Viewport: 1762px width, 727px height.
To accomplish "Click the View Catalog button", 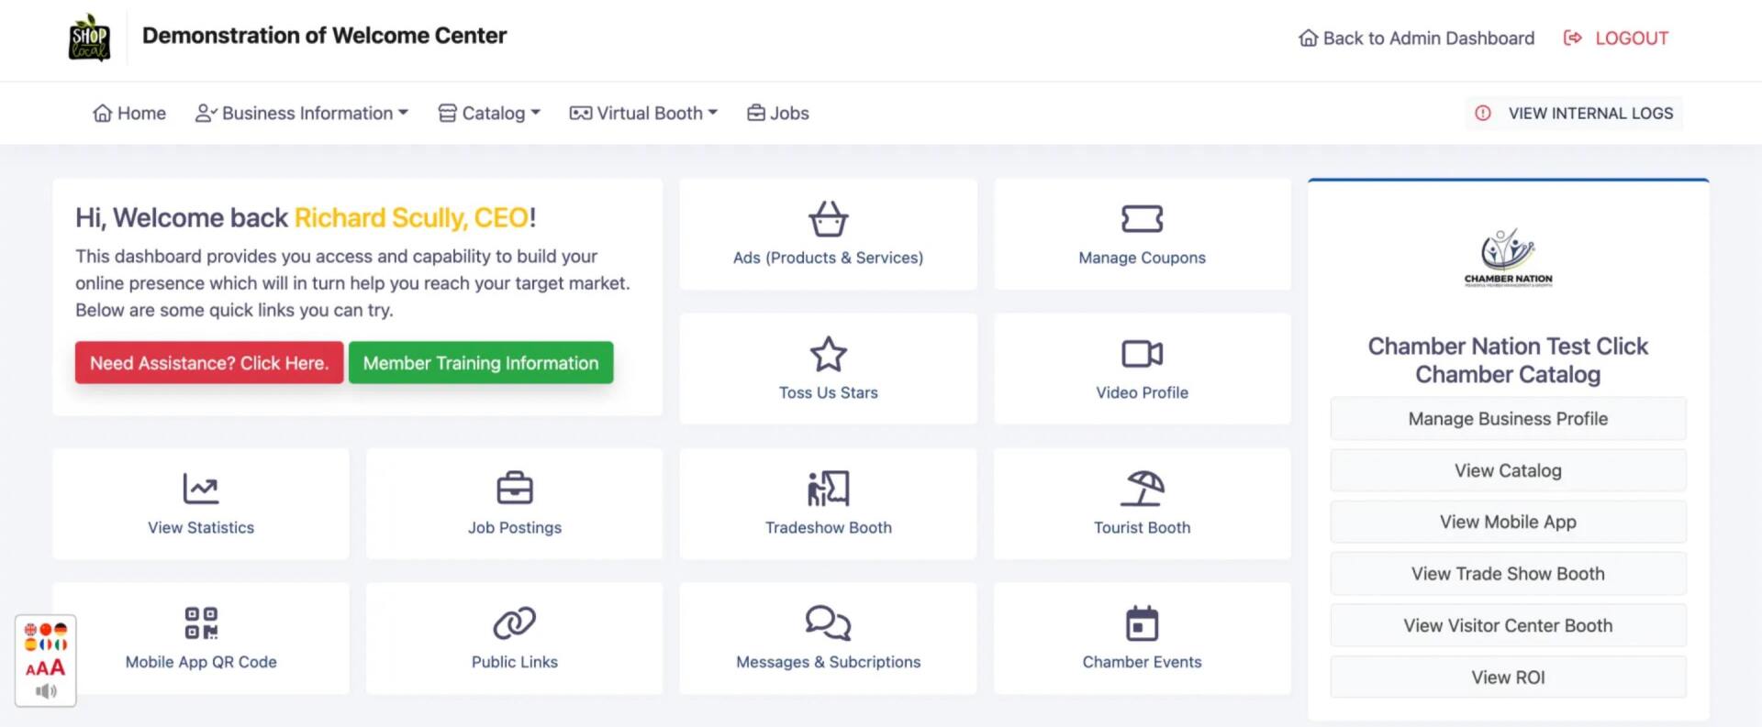I will tap(1508, 470).
